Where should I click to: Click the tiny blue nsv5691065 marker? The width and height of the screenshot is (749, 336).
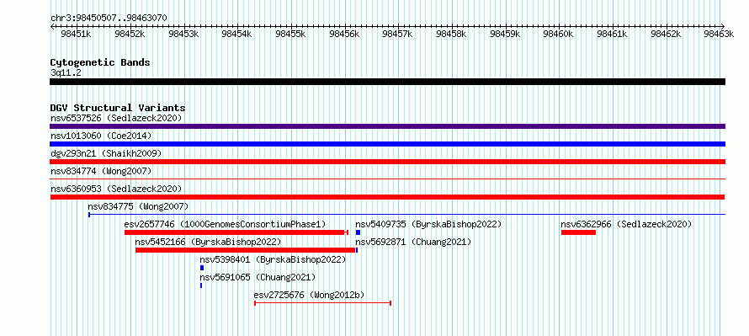(201, 285)
